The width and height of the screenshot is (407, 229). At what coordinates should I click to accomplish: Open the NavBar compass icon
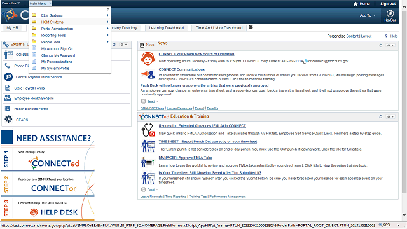tap(390, 13)
